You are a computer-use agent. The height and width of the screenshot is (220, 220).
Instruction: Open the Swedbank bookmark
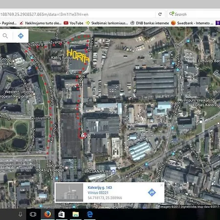pos(192,23)
